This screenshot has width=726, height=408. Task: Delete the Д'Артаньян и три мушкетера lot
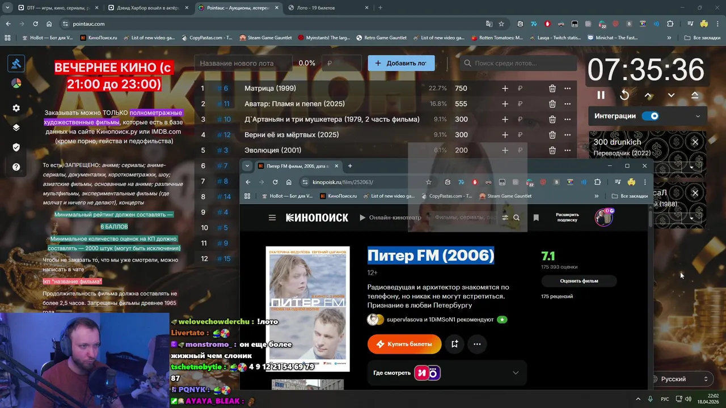click(552, 119)
